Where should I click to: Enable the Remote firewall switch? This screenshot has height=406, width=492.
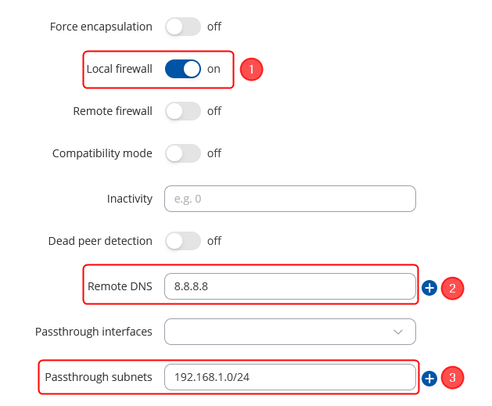coord(184,111)
